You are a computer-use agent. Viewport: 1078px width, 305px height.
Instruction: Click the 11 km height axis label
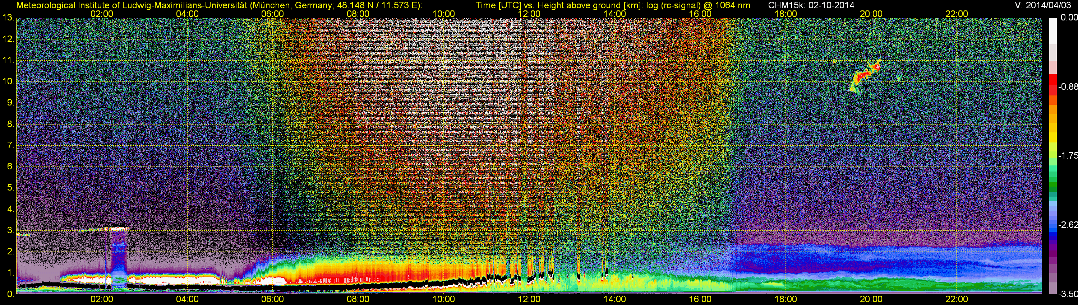coord(8,61)
